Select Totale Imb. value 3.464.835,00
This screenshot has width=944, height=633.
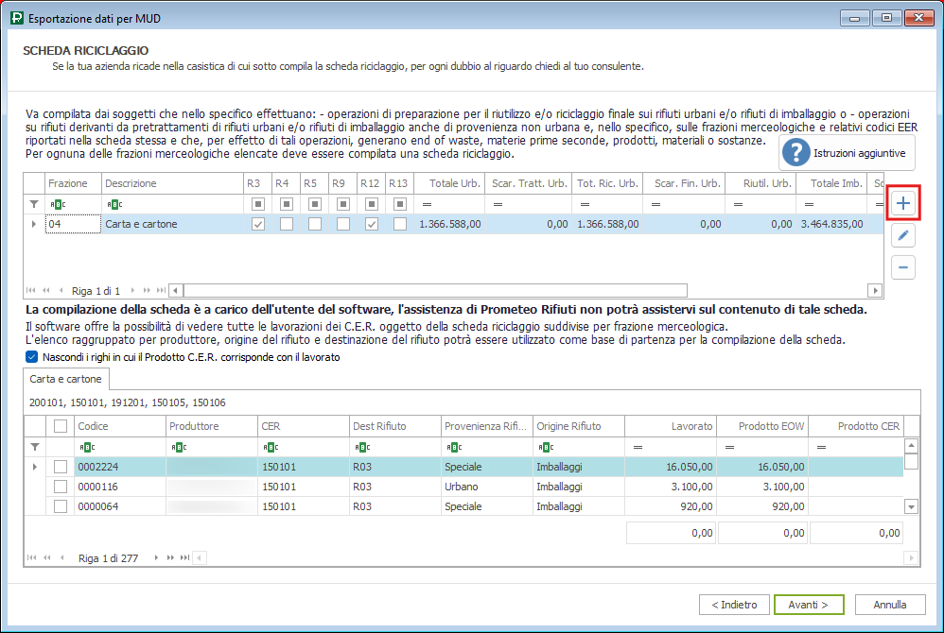831,224
